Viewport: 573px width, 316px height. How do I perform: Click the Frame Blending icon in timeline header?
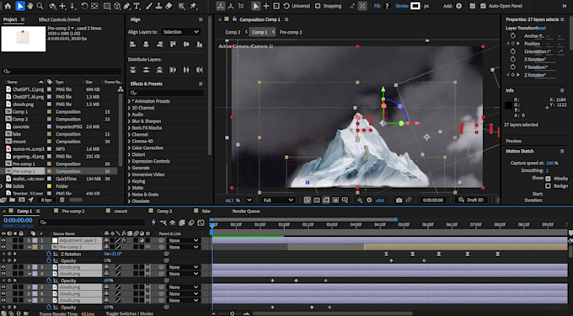[181, 222]
